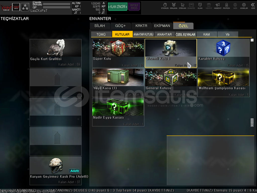Image resolution: width=257 pixels, height=193 pixels.
Task: Open the KLAN shield icon
Action: (200, 6)
